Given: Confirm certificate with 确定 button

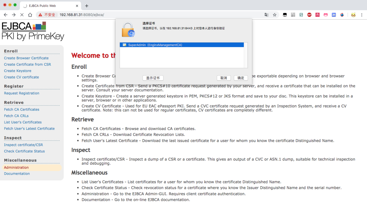Looking at the screenshot, I should point(241,78).
